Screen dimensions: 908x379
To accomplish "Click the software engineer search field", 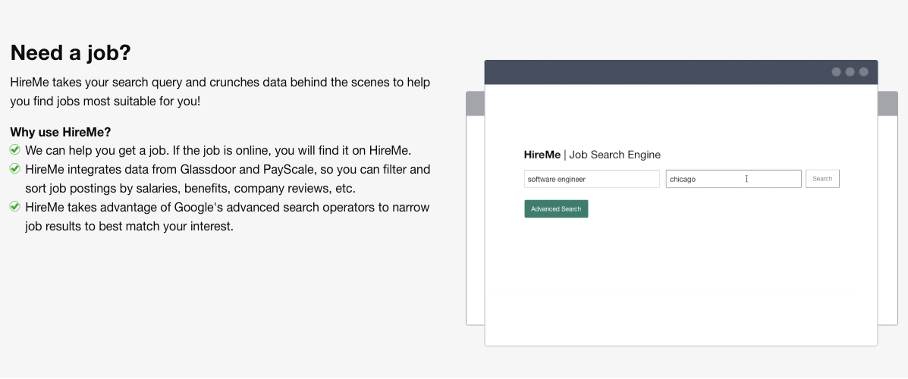I will point(592,179).
